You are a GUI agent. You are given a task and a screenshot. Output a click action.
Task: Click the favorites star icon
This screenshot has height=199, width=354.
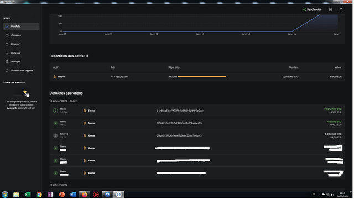tap(25, 92)
